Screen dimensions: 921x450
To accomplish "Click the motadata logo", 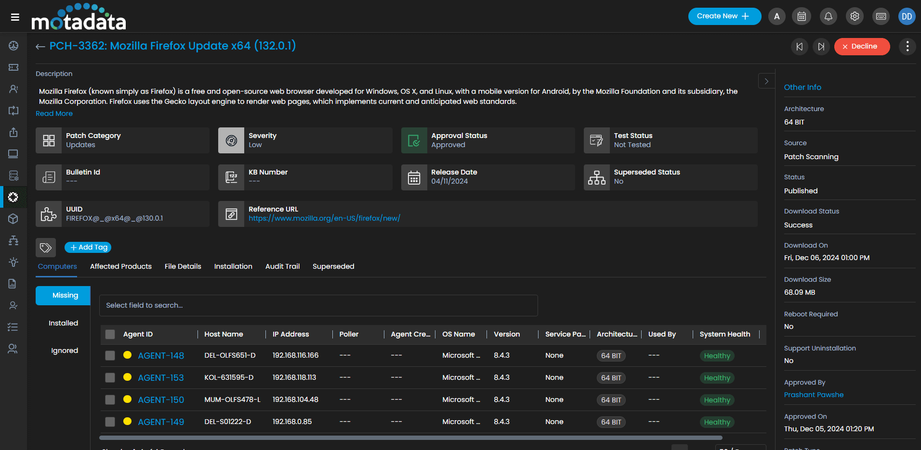I will click(x=79, y=17).
